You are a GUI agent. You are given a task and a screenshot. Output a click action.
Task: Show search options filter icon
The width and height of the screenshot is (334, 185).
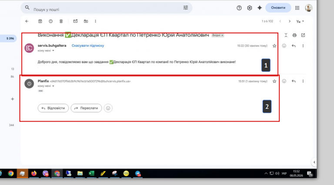186,8
